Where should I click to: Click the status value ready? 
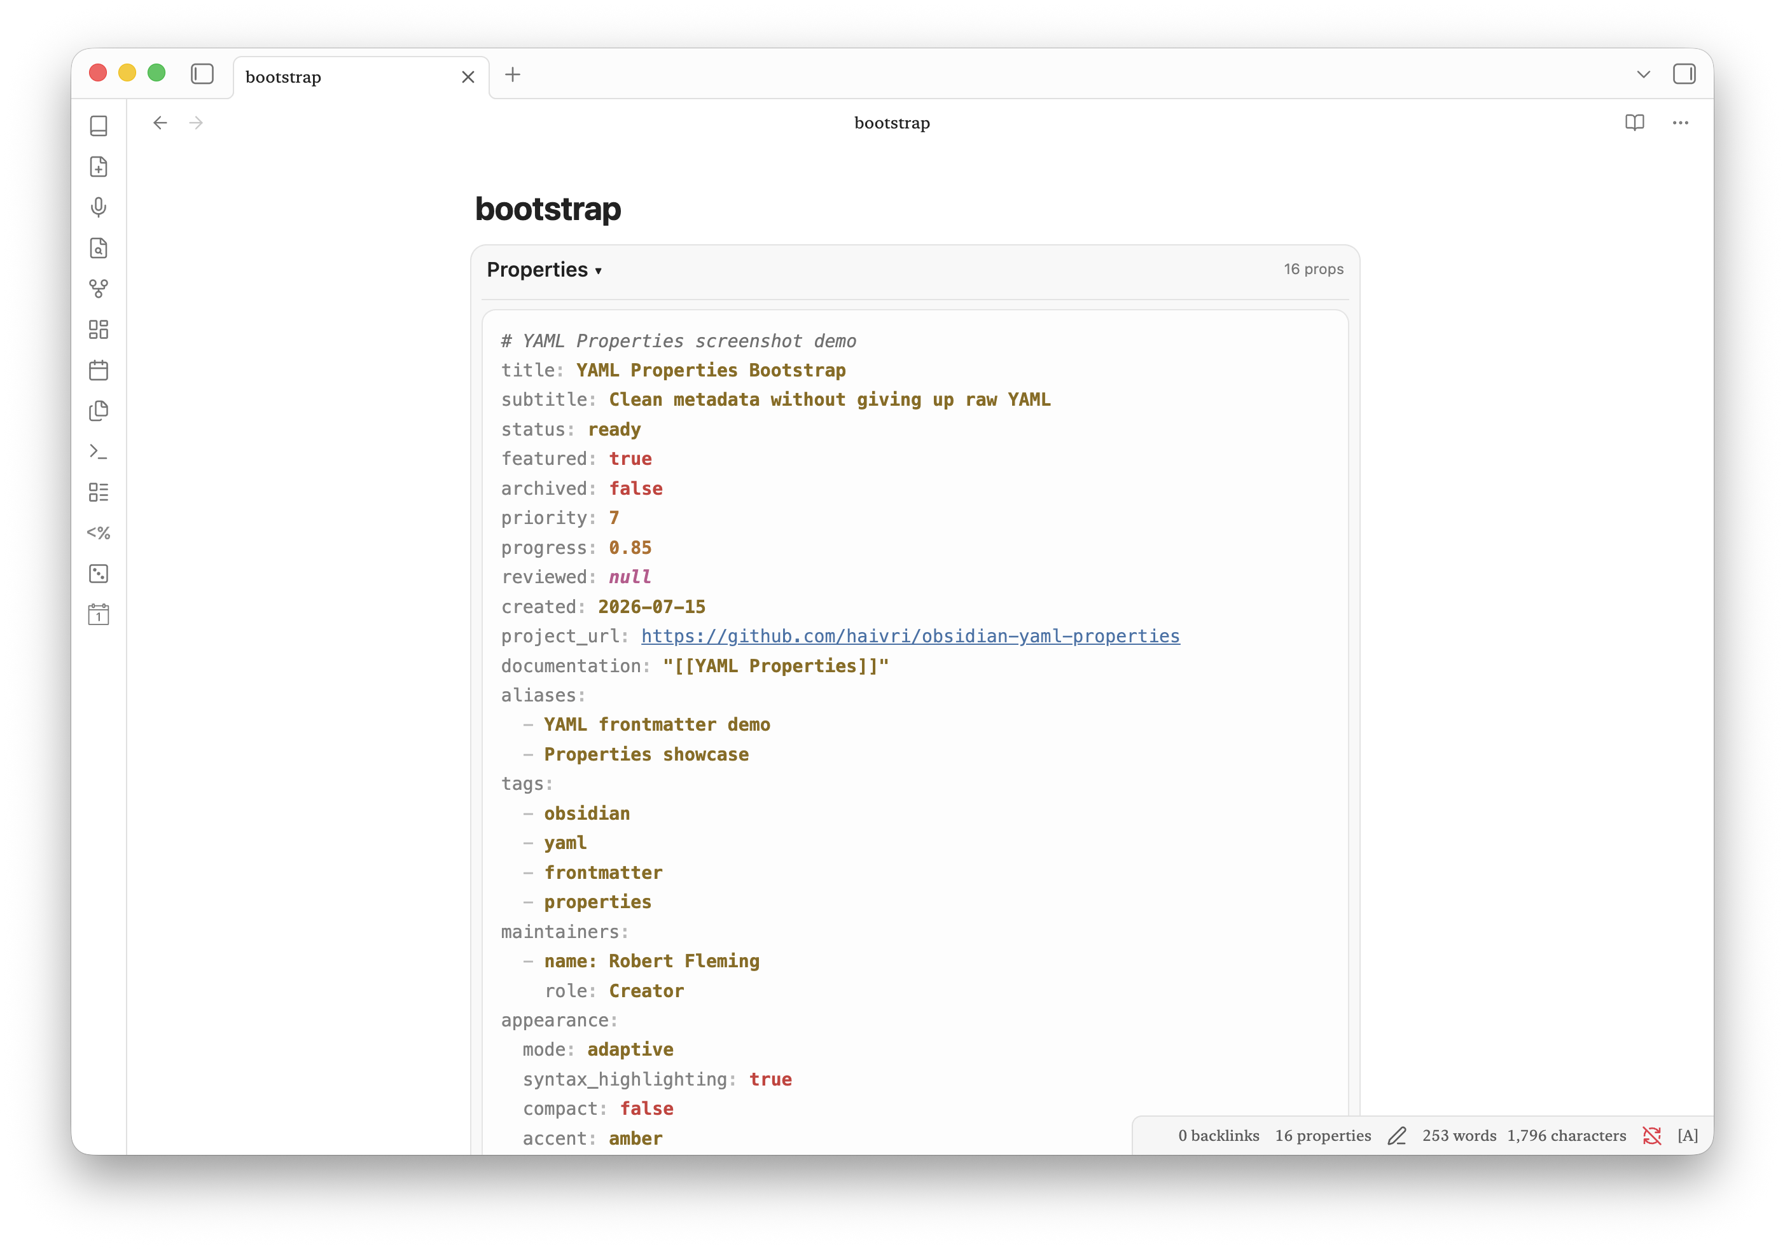pyautogui.click(x=614, y=429)
